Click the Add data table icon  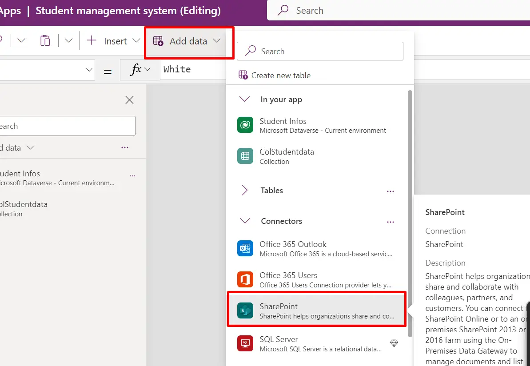tap(158, 41)
